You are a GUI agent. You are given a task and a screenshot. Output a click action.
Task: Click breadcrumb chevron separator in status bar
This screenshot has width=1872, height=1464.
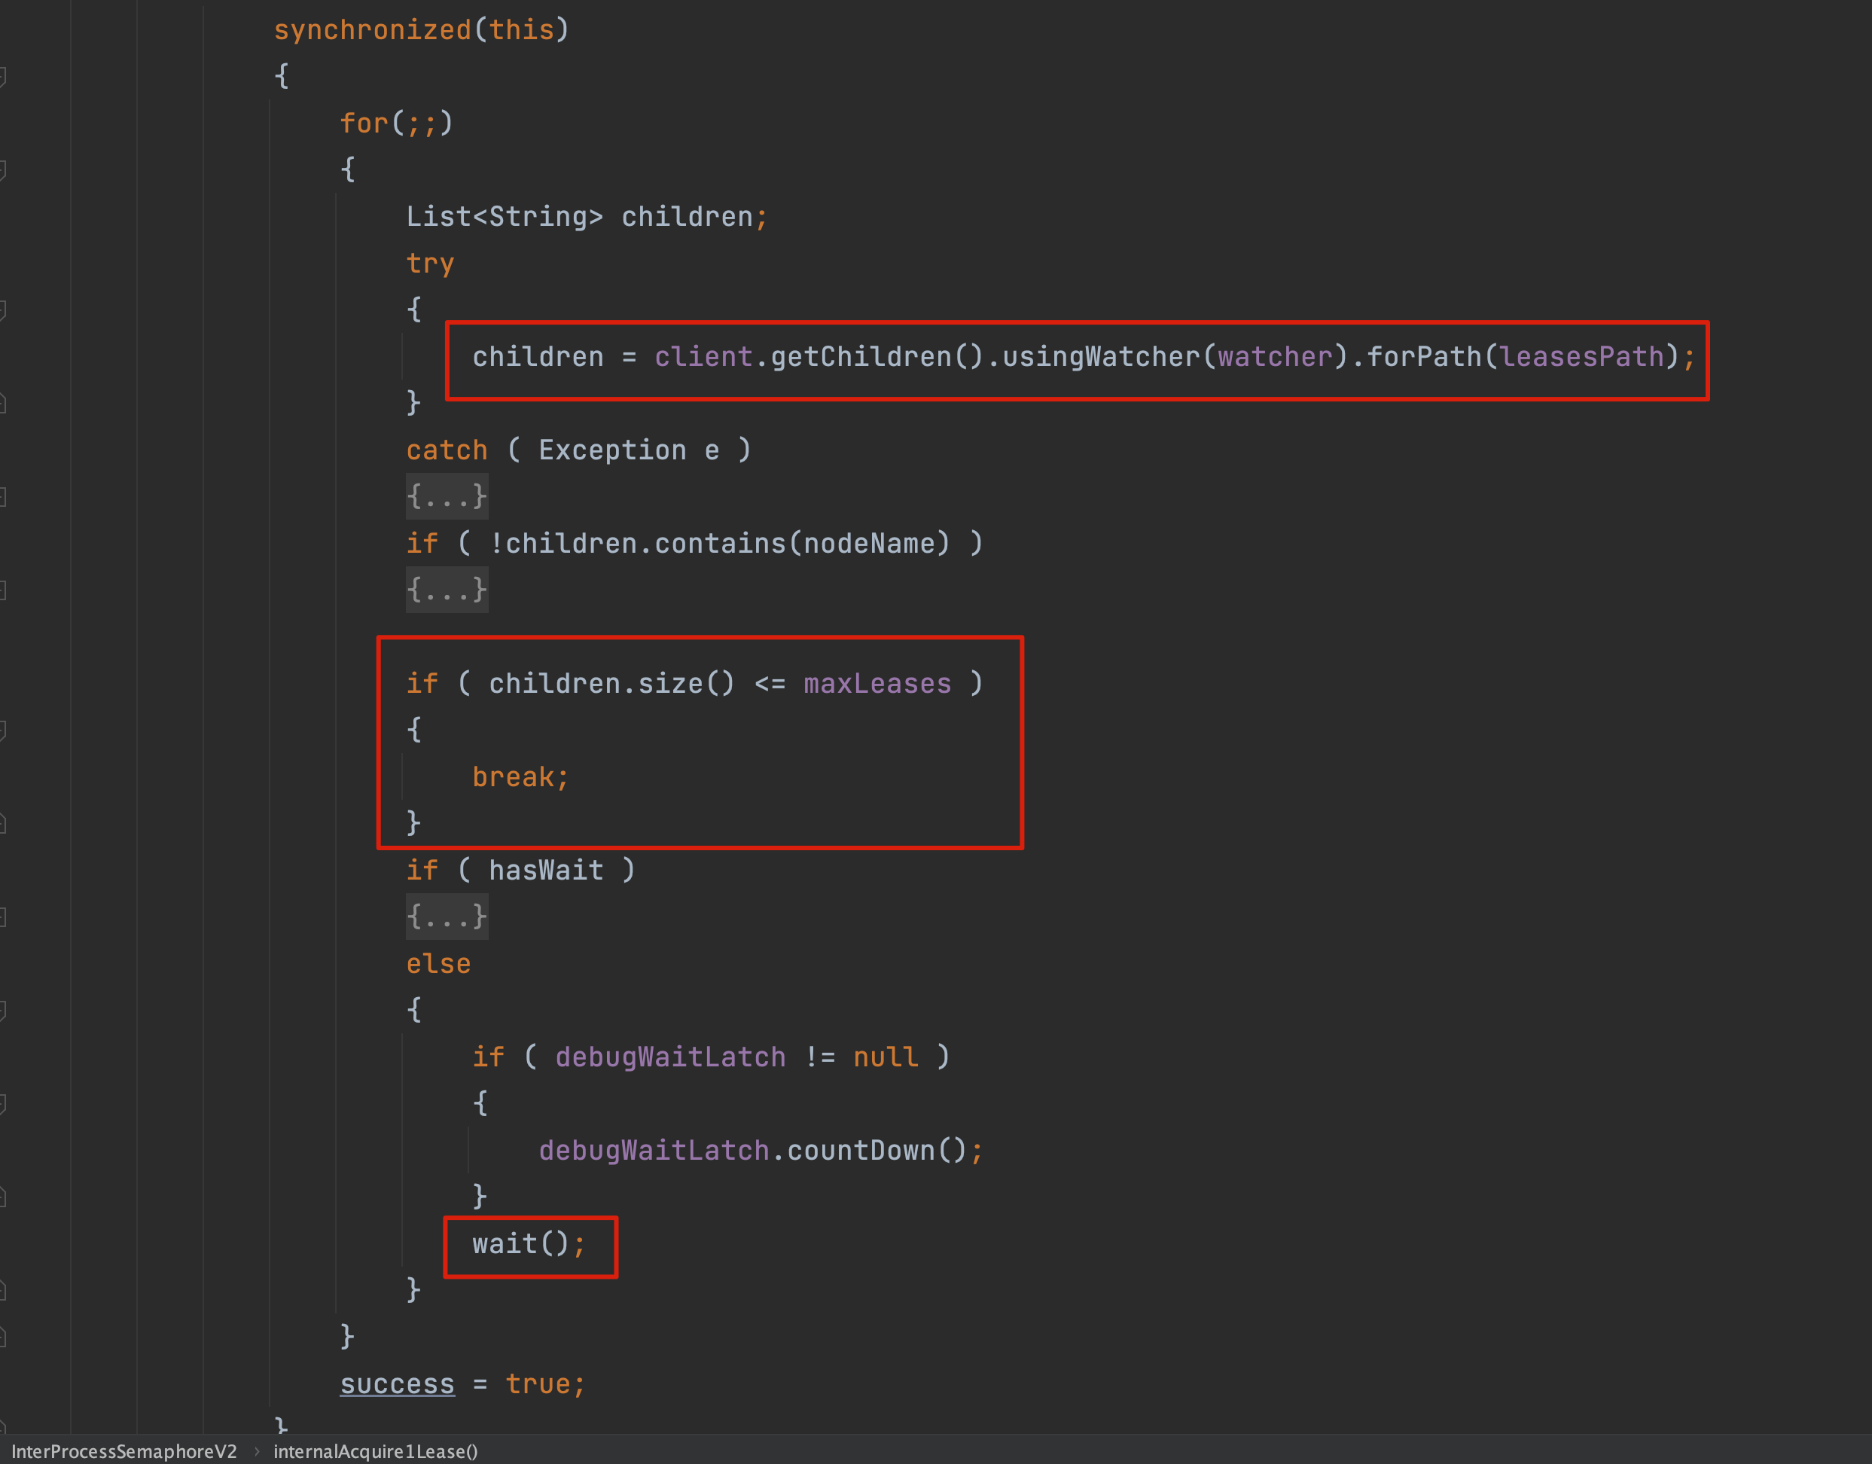click(x=256, y=1451)
